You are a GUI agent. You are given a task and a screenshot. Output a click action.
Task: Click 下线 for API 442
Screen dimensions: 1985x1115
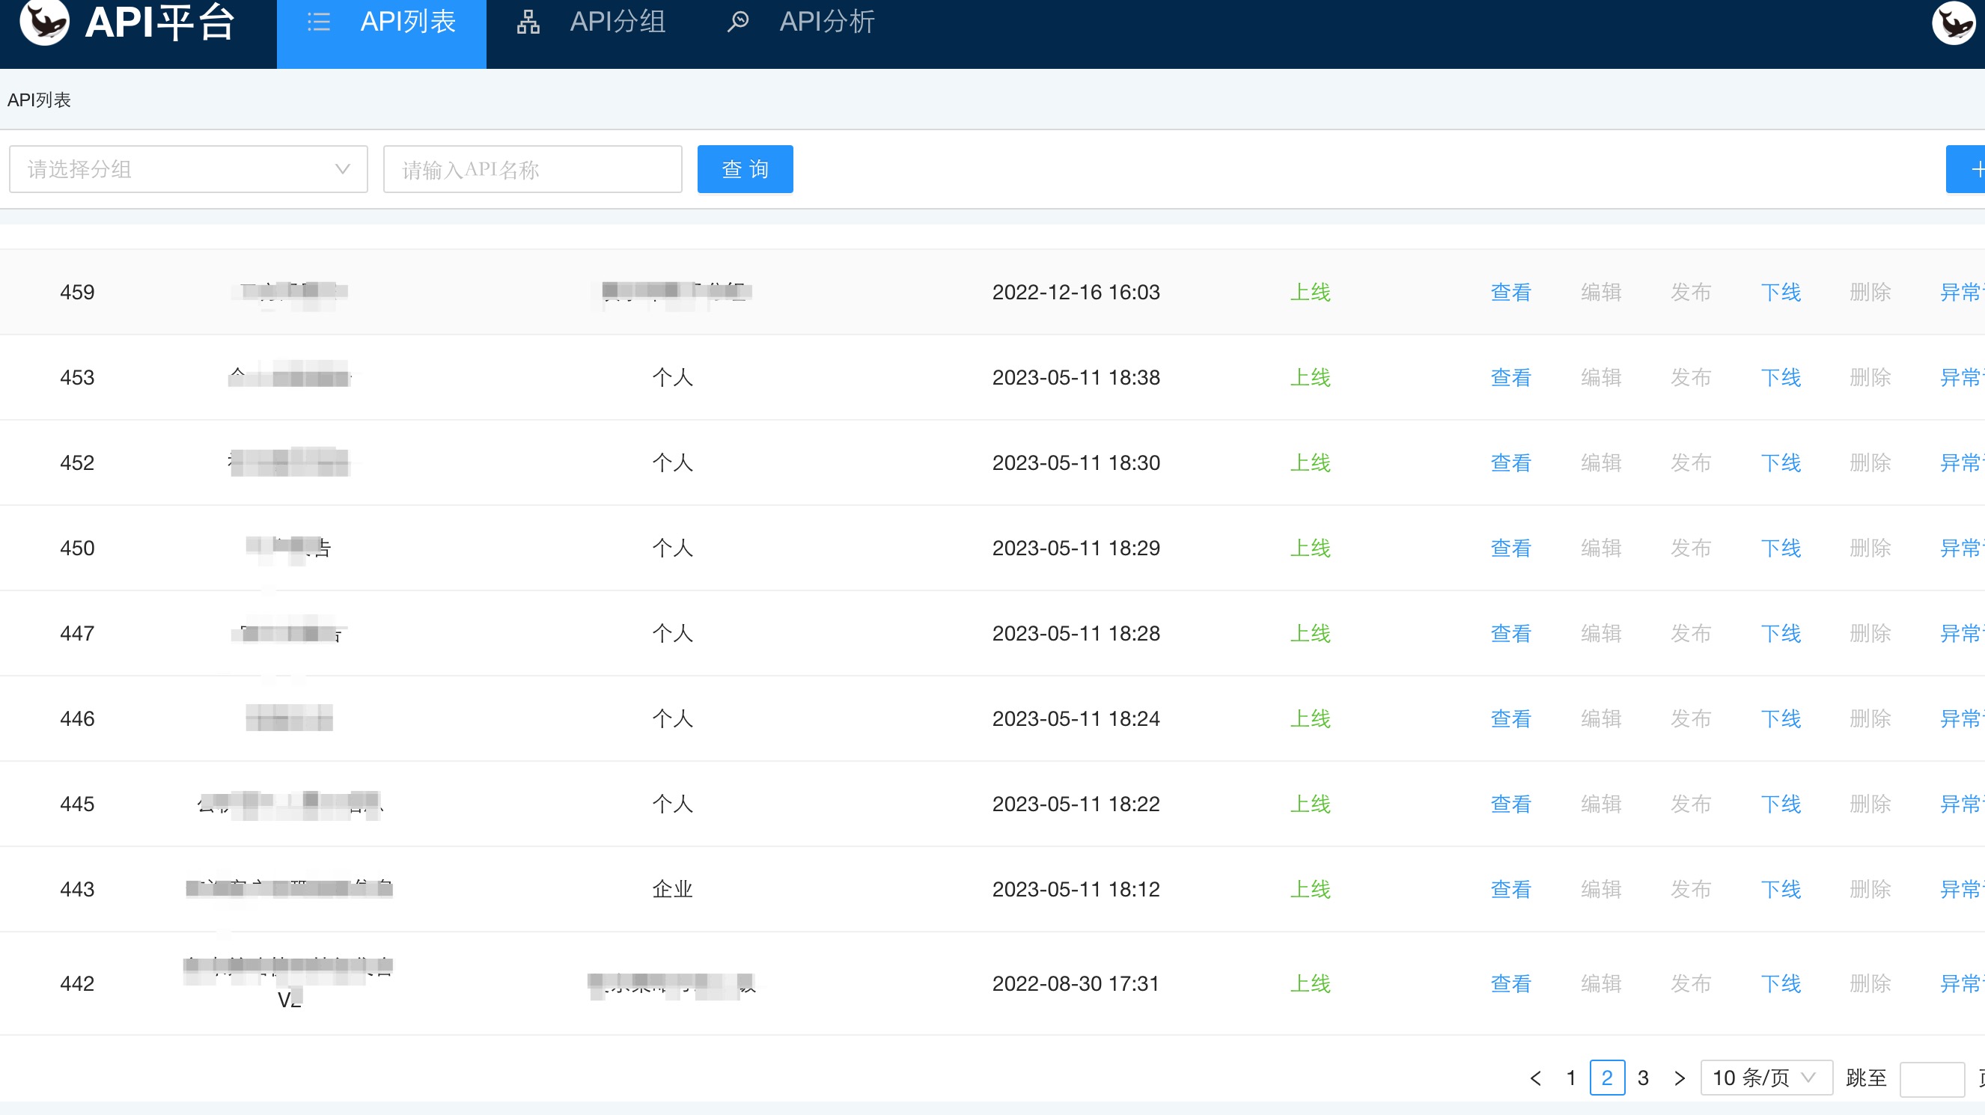coord(1781,983)
